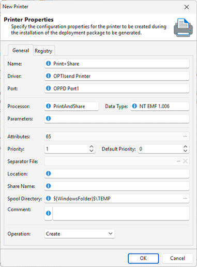Screen dimensions: 197x267
Task: Browse for Separator File using ellipsis
Action: 178,161
